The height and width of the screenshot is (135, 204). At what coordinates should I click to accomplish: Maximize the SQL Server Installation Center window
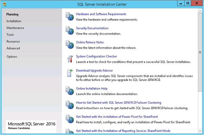(x=188, y=3)
